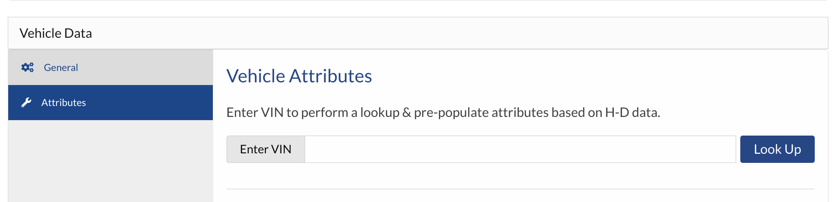The width and height of the screenshot is (833, 202).
Task: Click the pre-populate attributes phrase
Action: pos(481,112)
